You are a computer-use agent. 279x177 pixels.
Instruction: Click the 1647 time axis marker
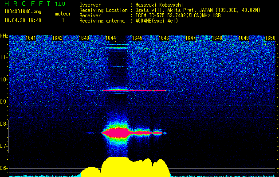pos(190,38)
